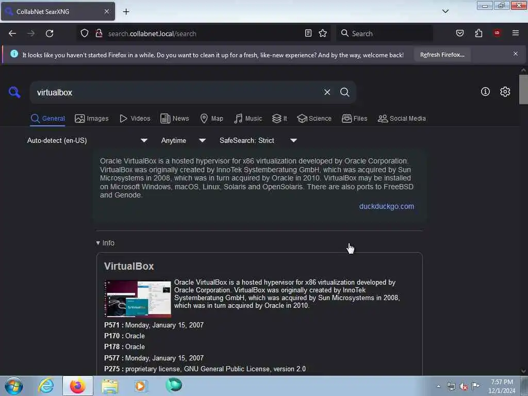Open the Firefox application menu

pyautogui.click(x=516, y=33)
